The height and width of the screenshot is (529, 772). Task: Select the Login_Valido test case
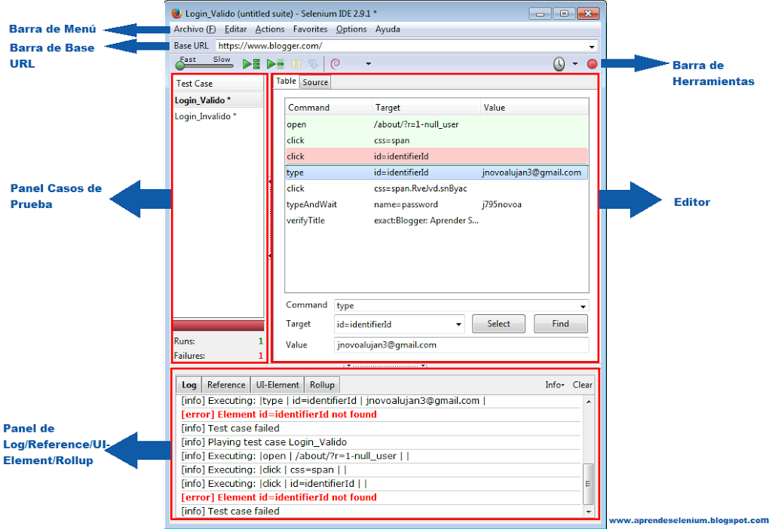pyautogui.click(x=218, y=100)
